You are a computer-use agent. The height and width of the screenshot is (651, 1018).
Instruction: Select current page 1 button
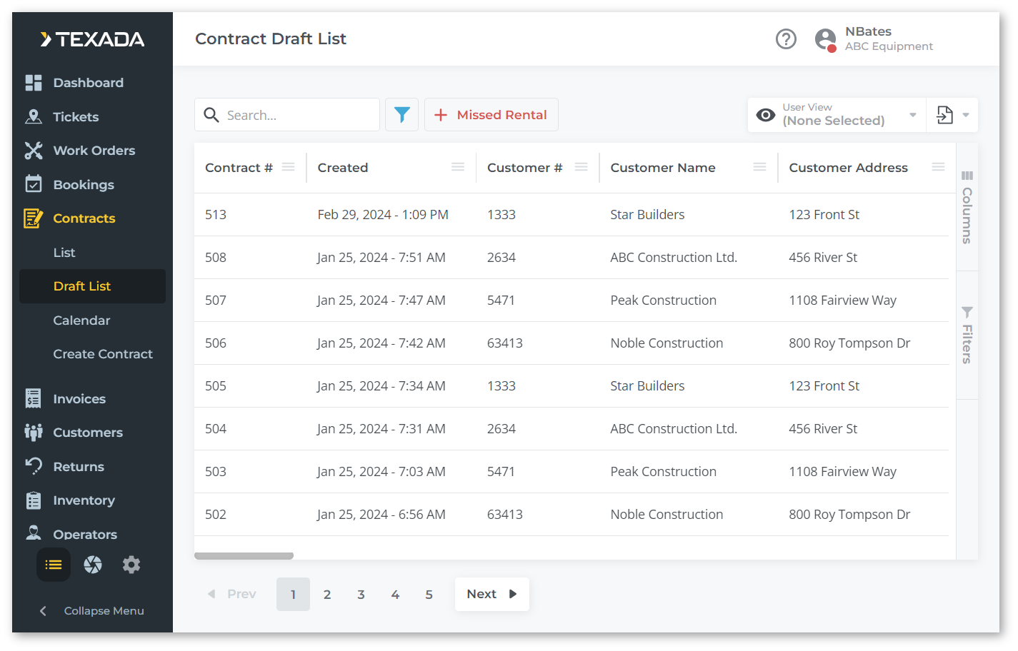[293, 594]
